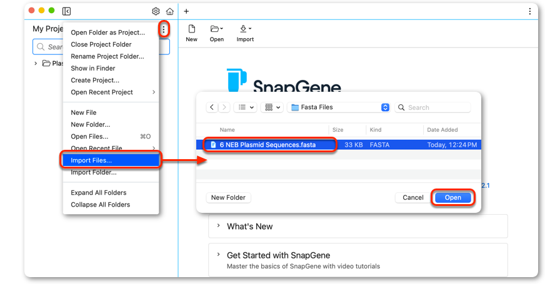Select Open Files menu item
This screenshot has height=284, width=545.
click(111, 137)
